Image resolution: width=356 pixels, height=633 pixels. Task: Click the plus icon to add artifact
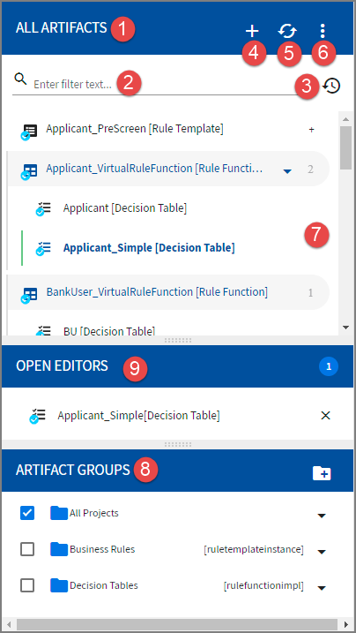(253, 31)
